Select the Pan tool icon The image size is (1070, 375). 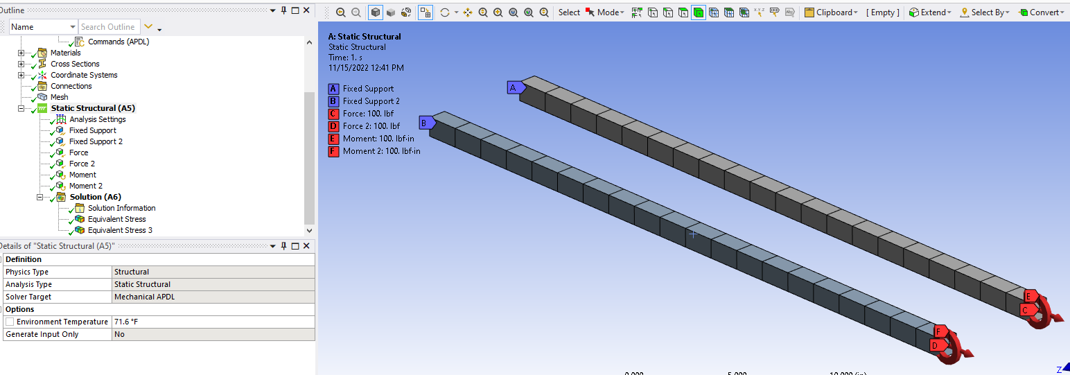pos(468,12)
